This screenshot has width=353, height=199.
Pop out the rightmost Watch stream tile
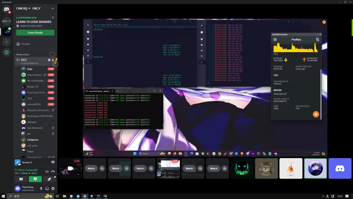[x=225, y=168]
